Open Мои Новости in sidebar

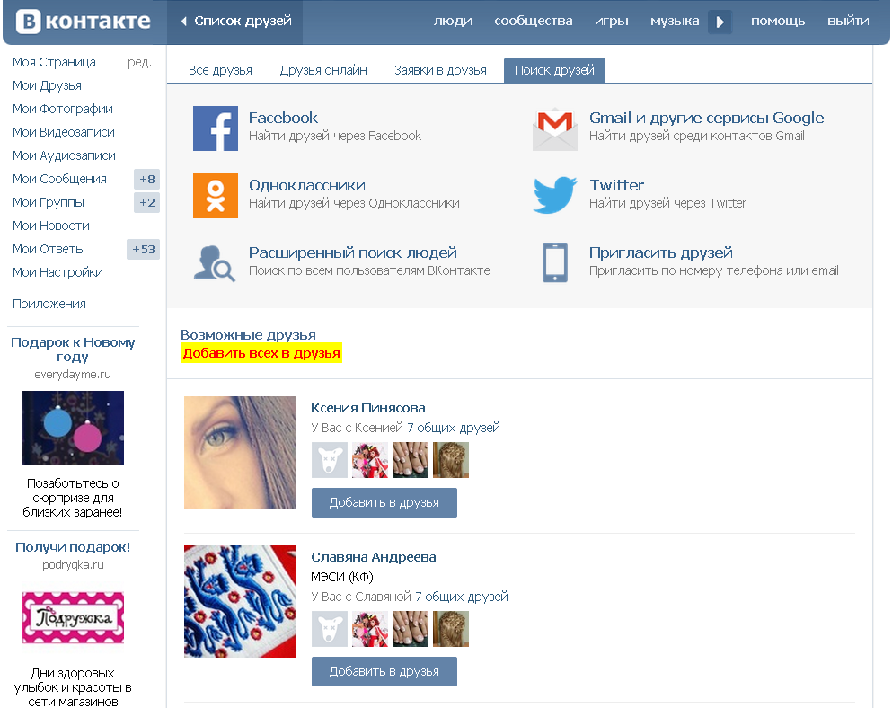[x=51, y=226]
